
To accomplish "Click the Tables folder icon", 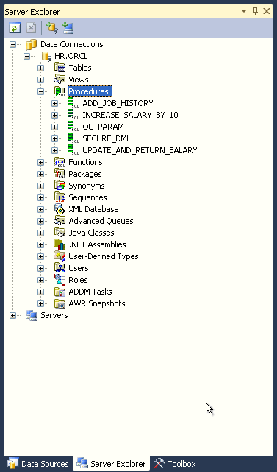I will point(60,68).
